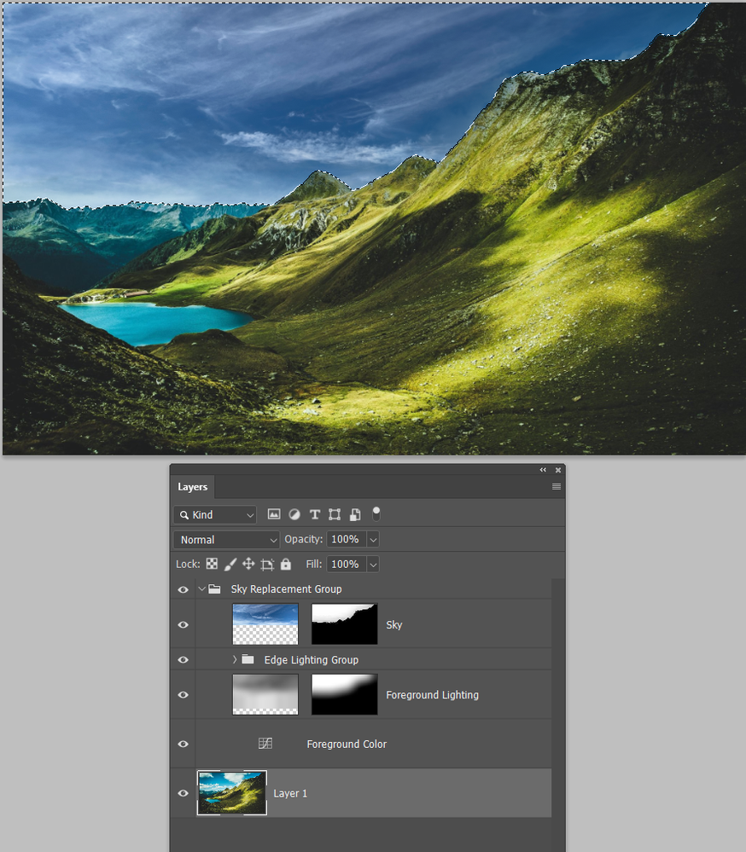This screenshot has width=746, height=852.
Task: Select the Sky layer thumbnail
Action: pyautogui.click(x=265, y=624)
